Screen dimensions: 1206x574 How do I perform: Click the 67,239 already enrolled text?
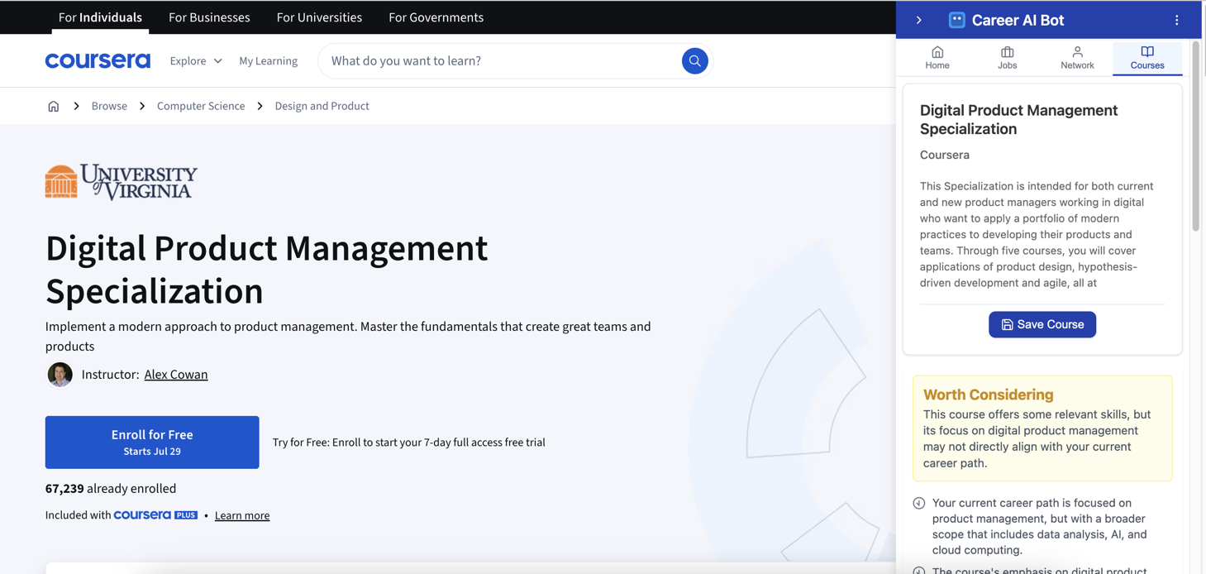(111, 489)
